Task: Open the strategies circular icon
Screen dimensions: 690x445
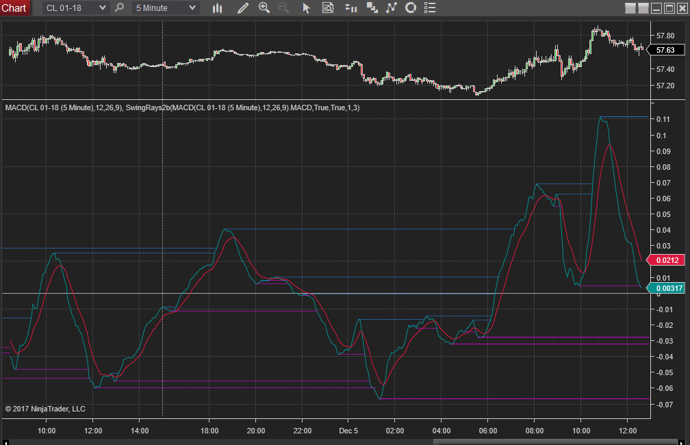Action: click(411, 8)
